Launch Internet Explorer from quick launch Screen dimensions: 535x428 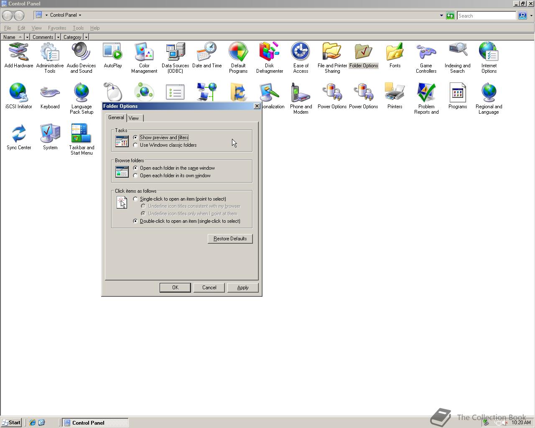coord(32,423)
